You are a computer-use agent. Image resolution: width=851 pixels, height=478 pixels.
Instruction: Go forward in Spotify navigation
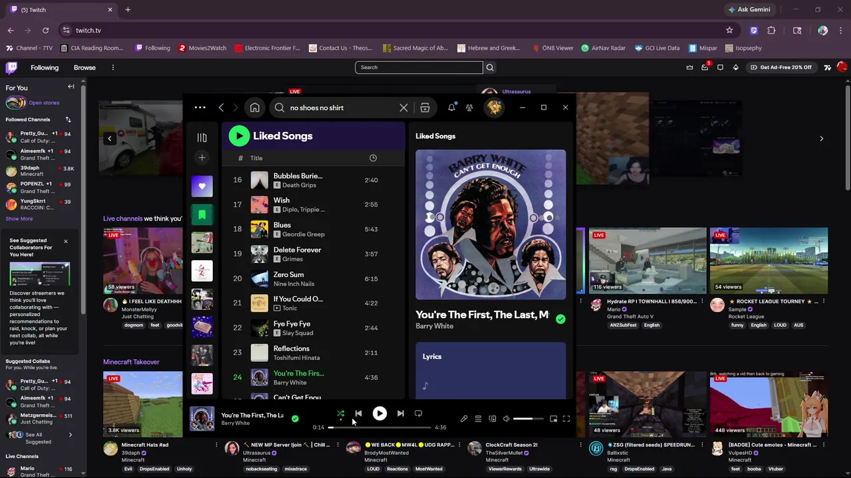235,108
